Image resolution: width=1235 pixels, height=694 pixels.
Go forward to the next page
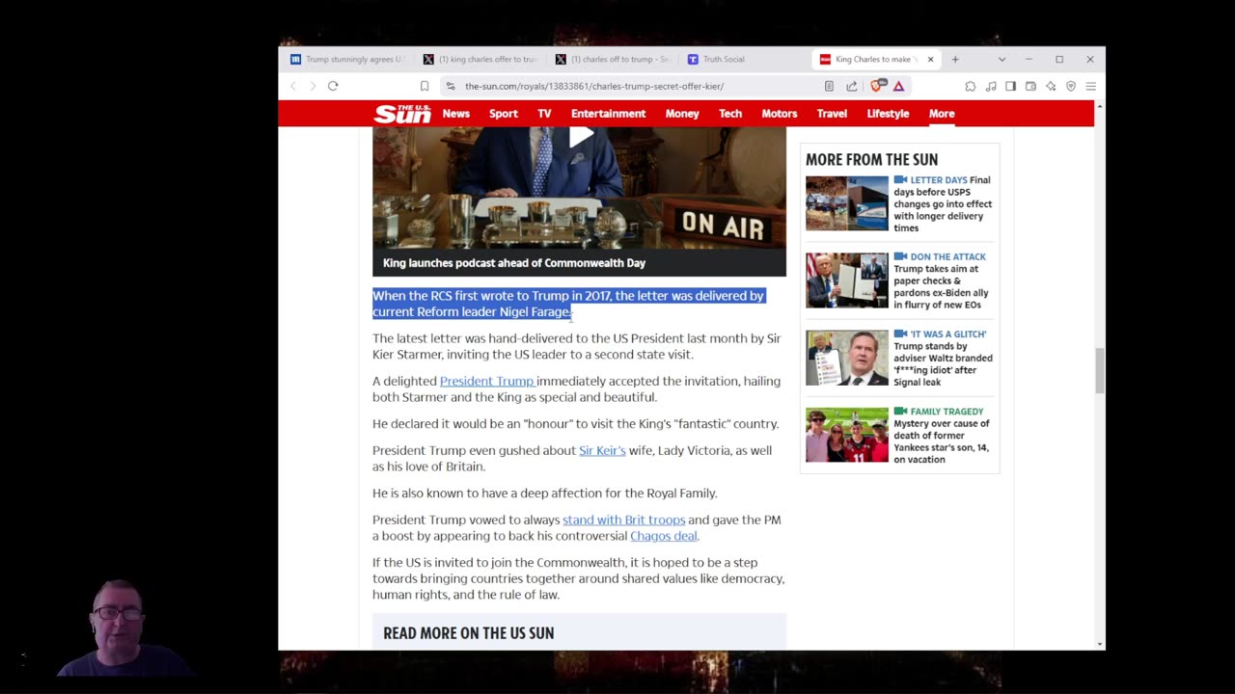pyautogui.click(x=313, y=86)
